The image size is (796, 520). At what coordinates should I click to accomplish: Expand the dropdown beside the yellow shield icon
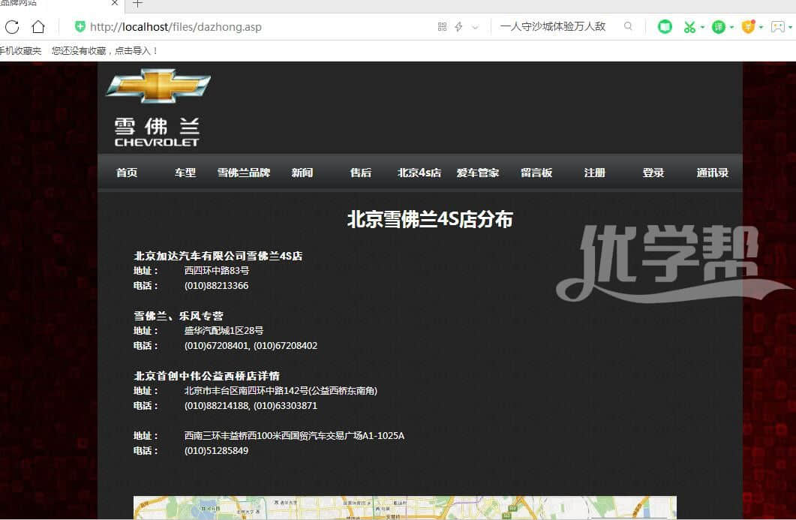point(761,28)
